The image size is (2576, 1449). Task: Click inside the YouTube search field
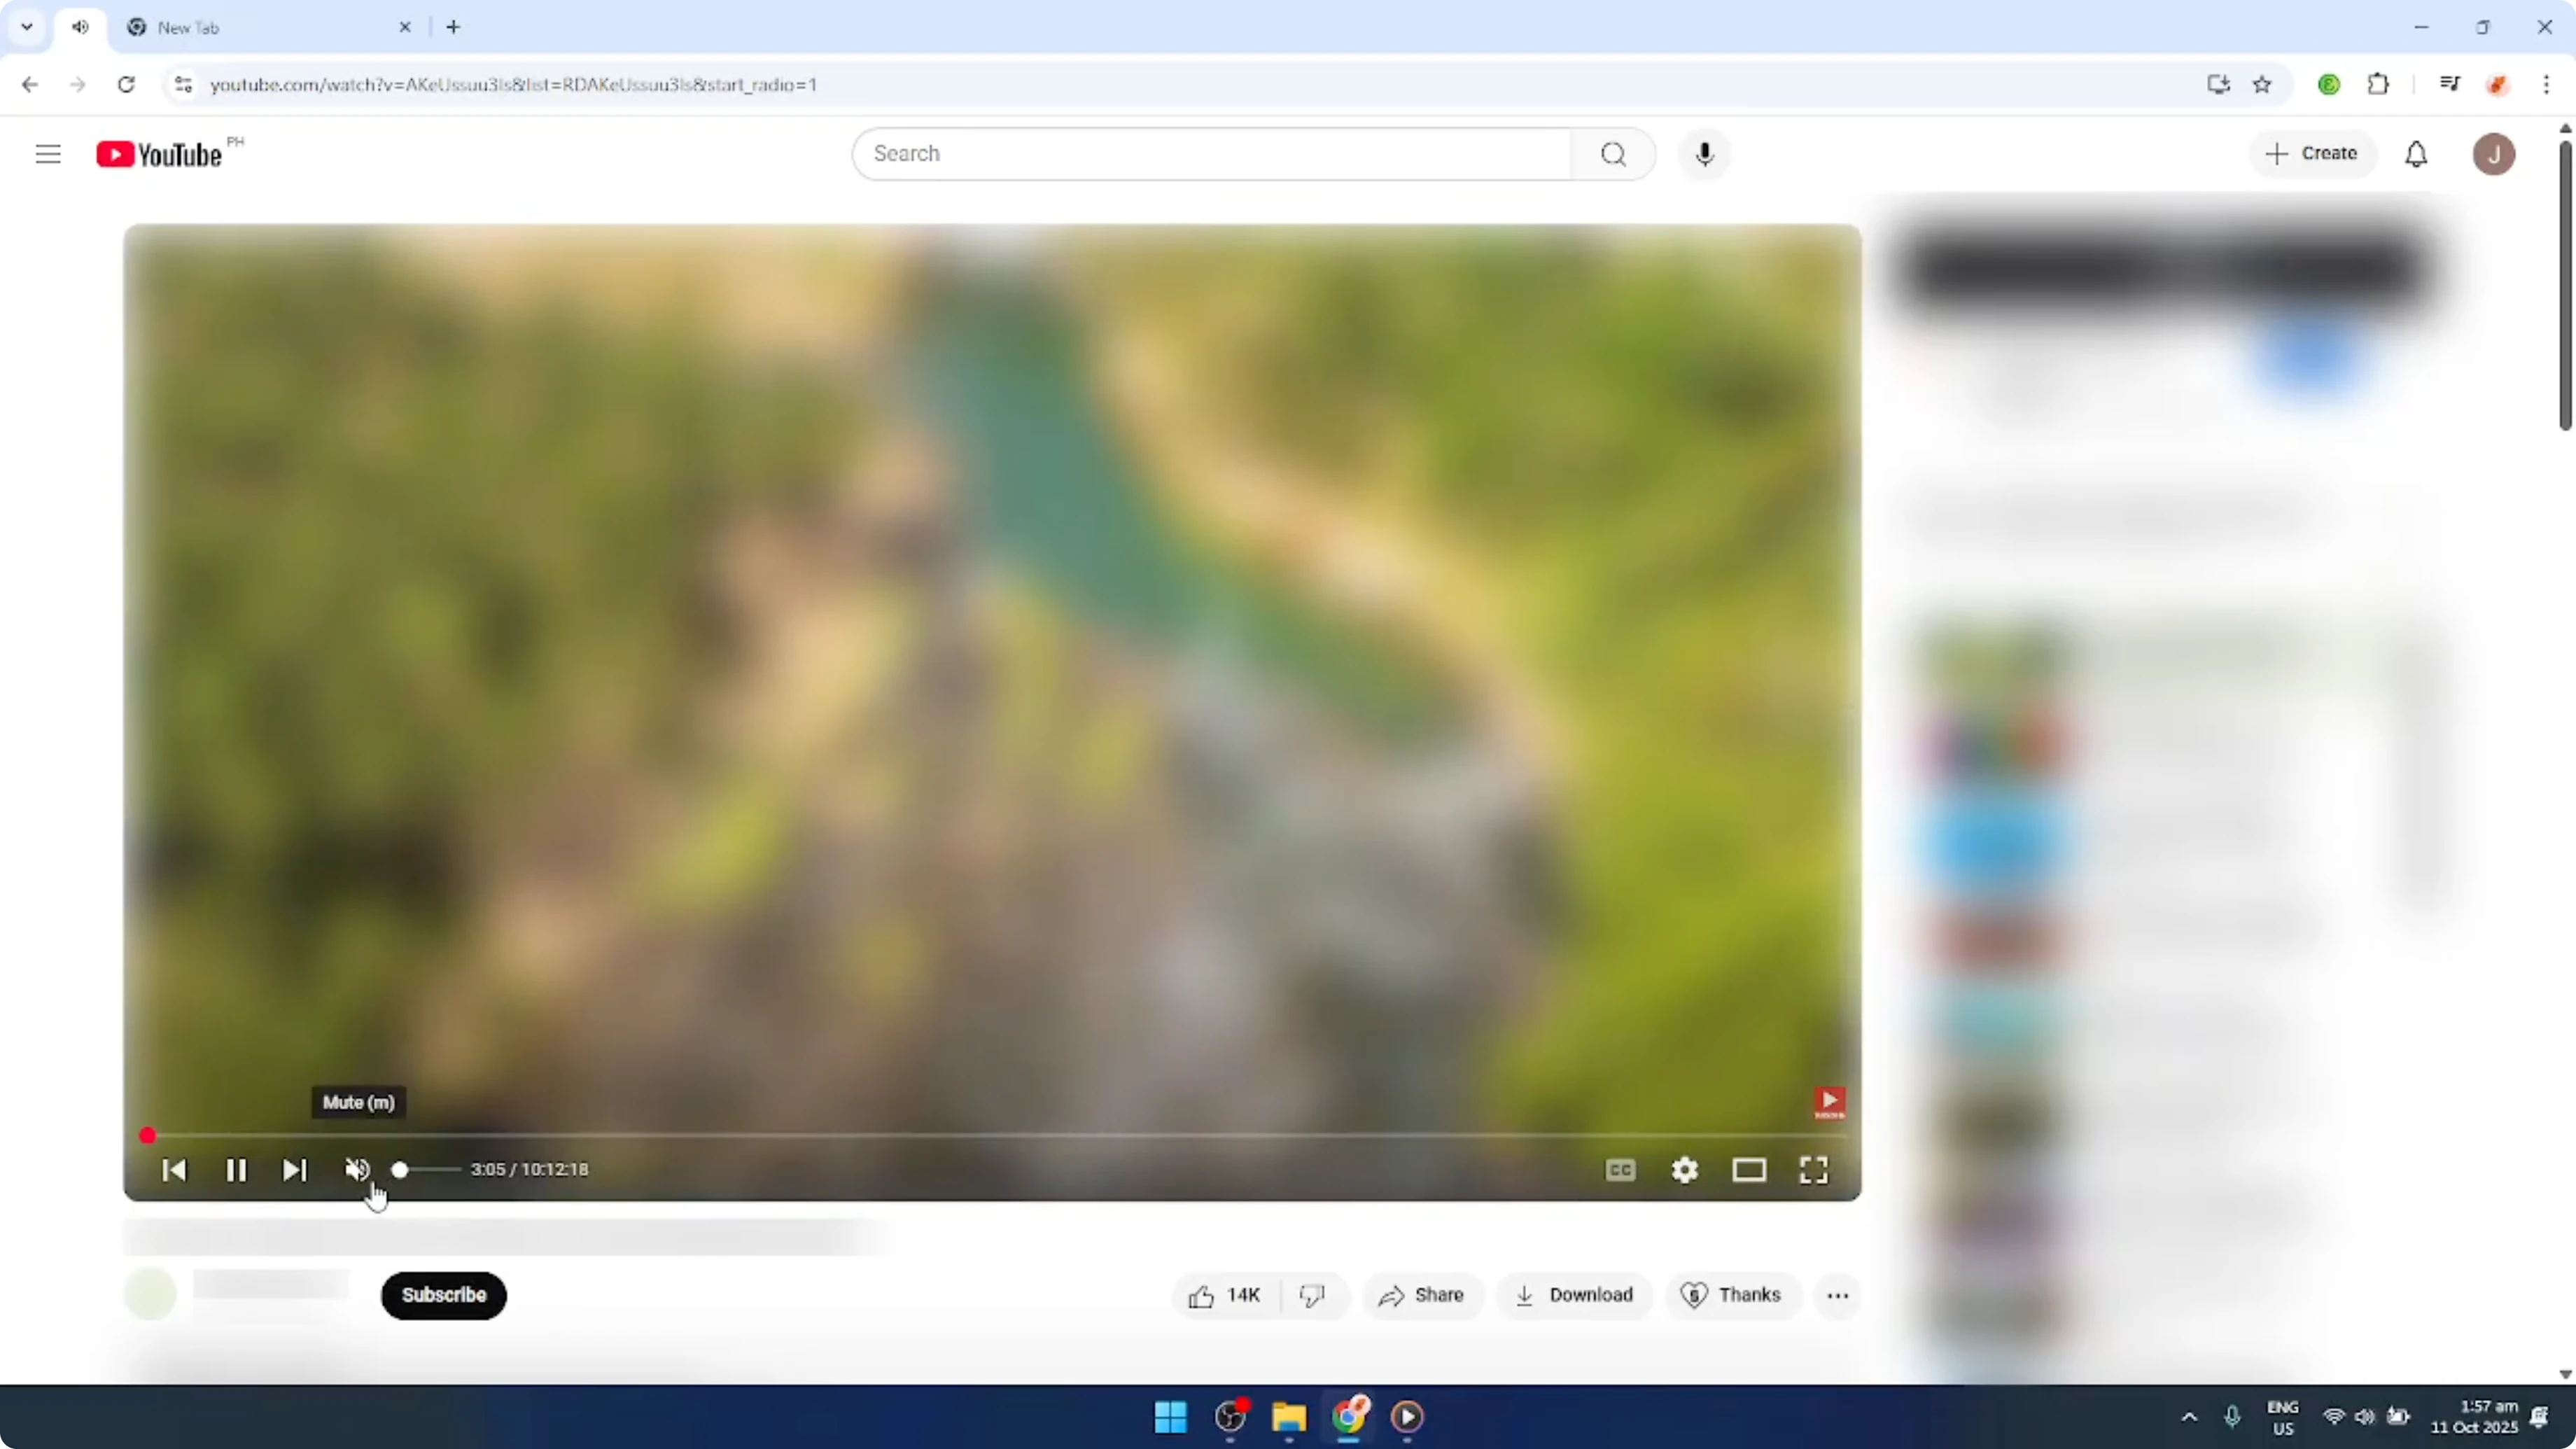pyautogui.click(x=1200, y=153)
